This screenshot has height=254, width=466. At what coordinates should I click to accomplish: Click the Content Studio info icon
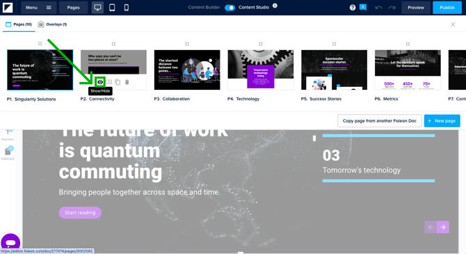click(275, 6)
